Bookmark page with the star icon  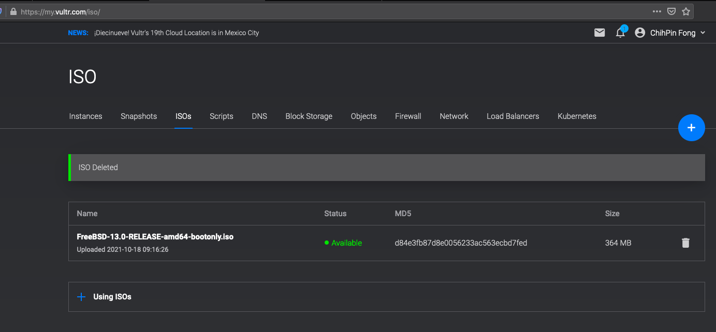(686, 11)
